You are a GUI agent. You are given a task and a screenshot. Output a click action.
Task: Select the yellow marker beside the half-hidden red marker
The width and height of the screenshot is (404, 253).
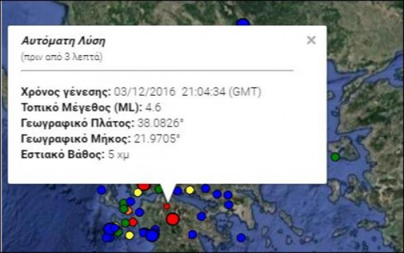(x=138, y=192)
